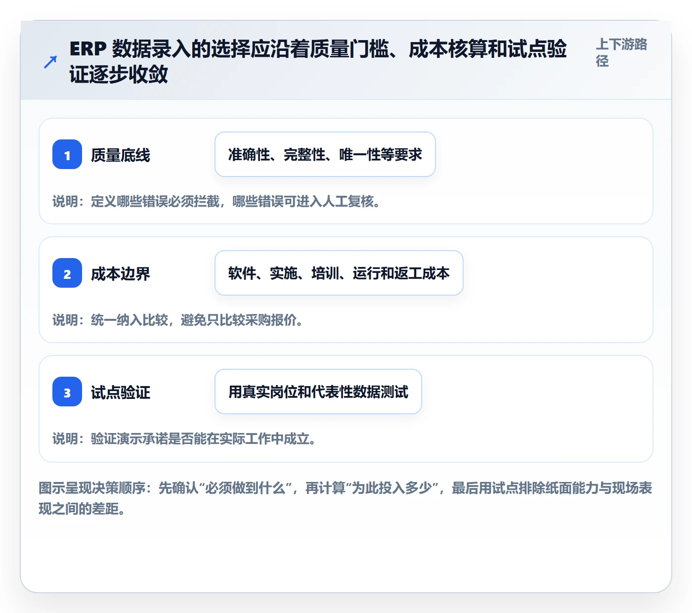Select the 上下游路径 label in the header
The width and height of the screenshot is (692, 613).
coord(621,52)
